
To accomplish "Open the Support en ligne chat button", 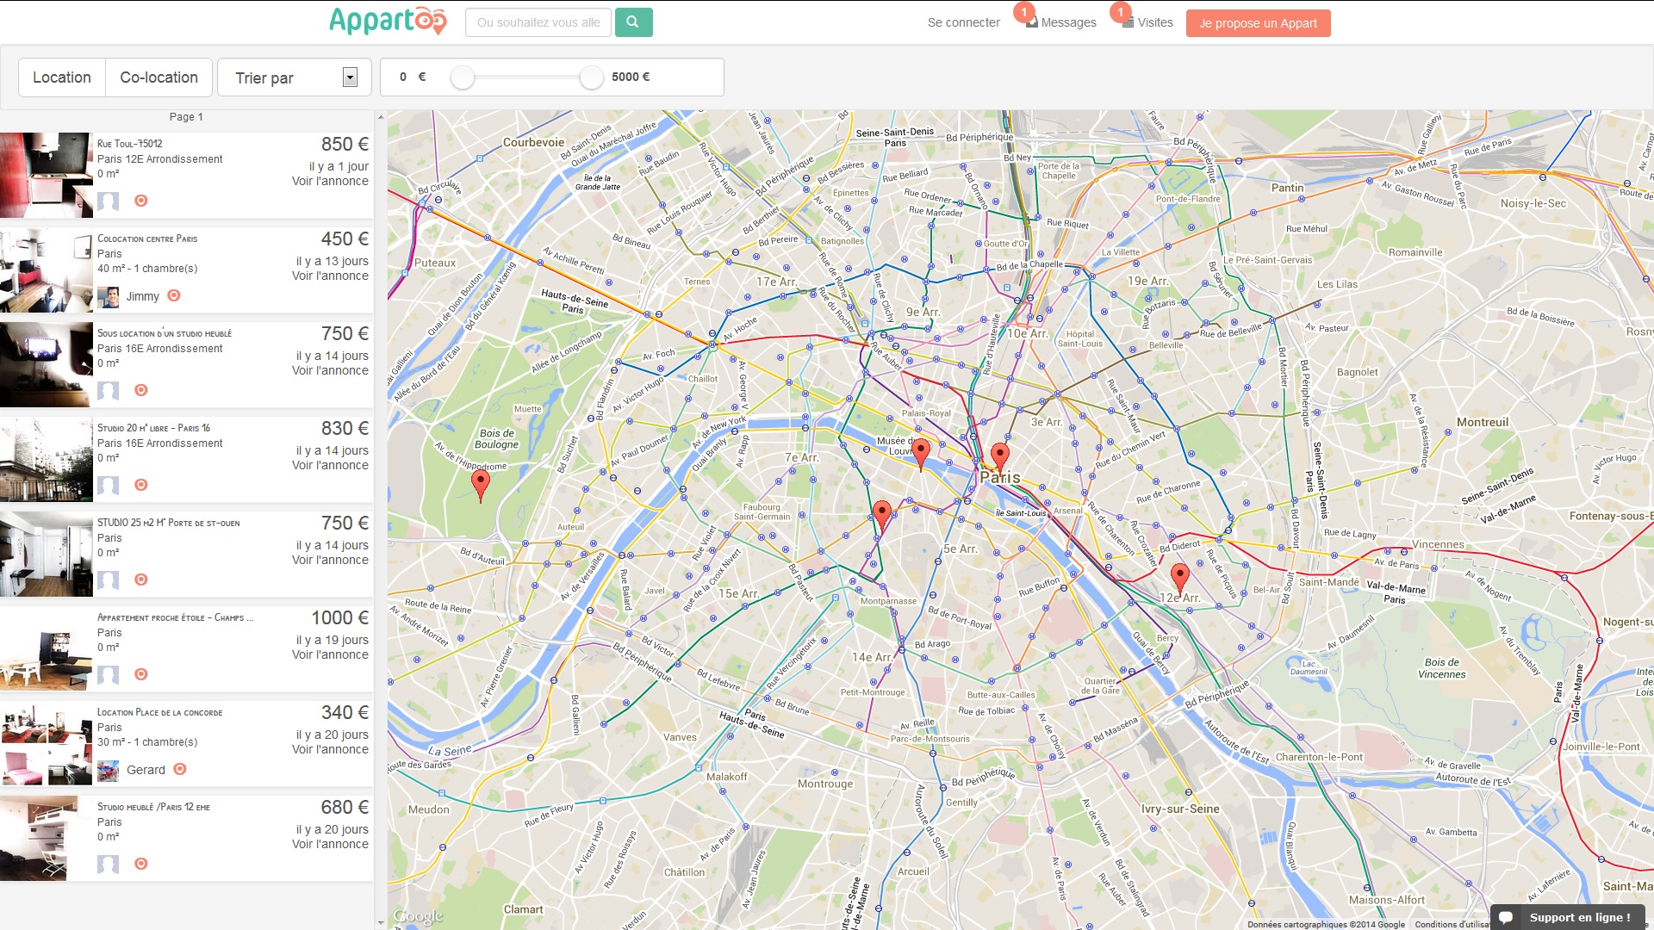I will click(x=1568, y=917).
